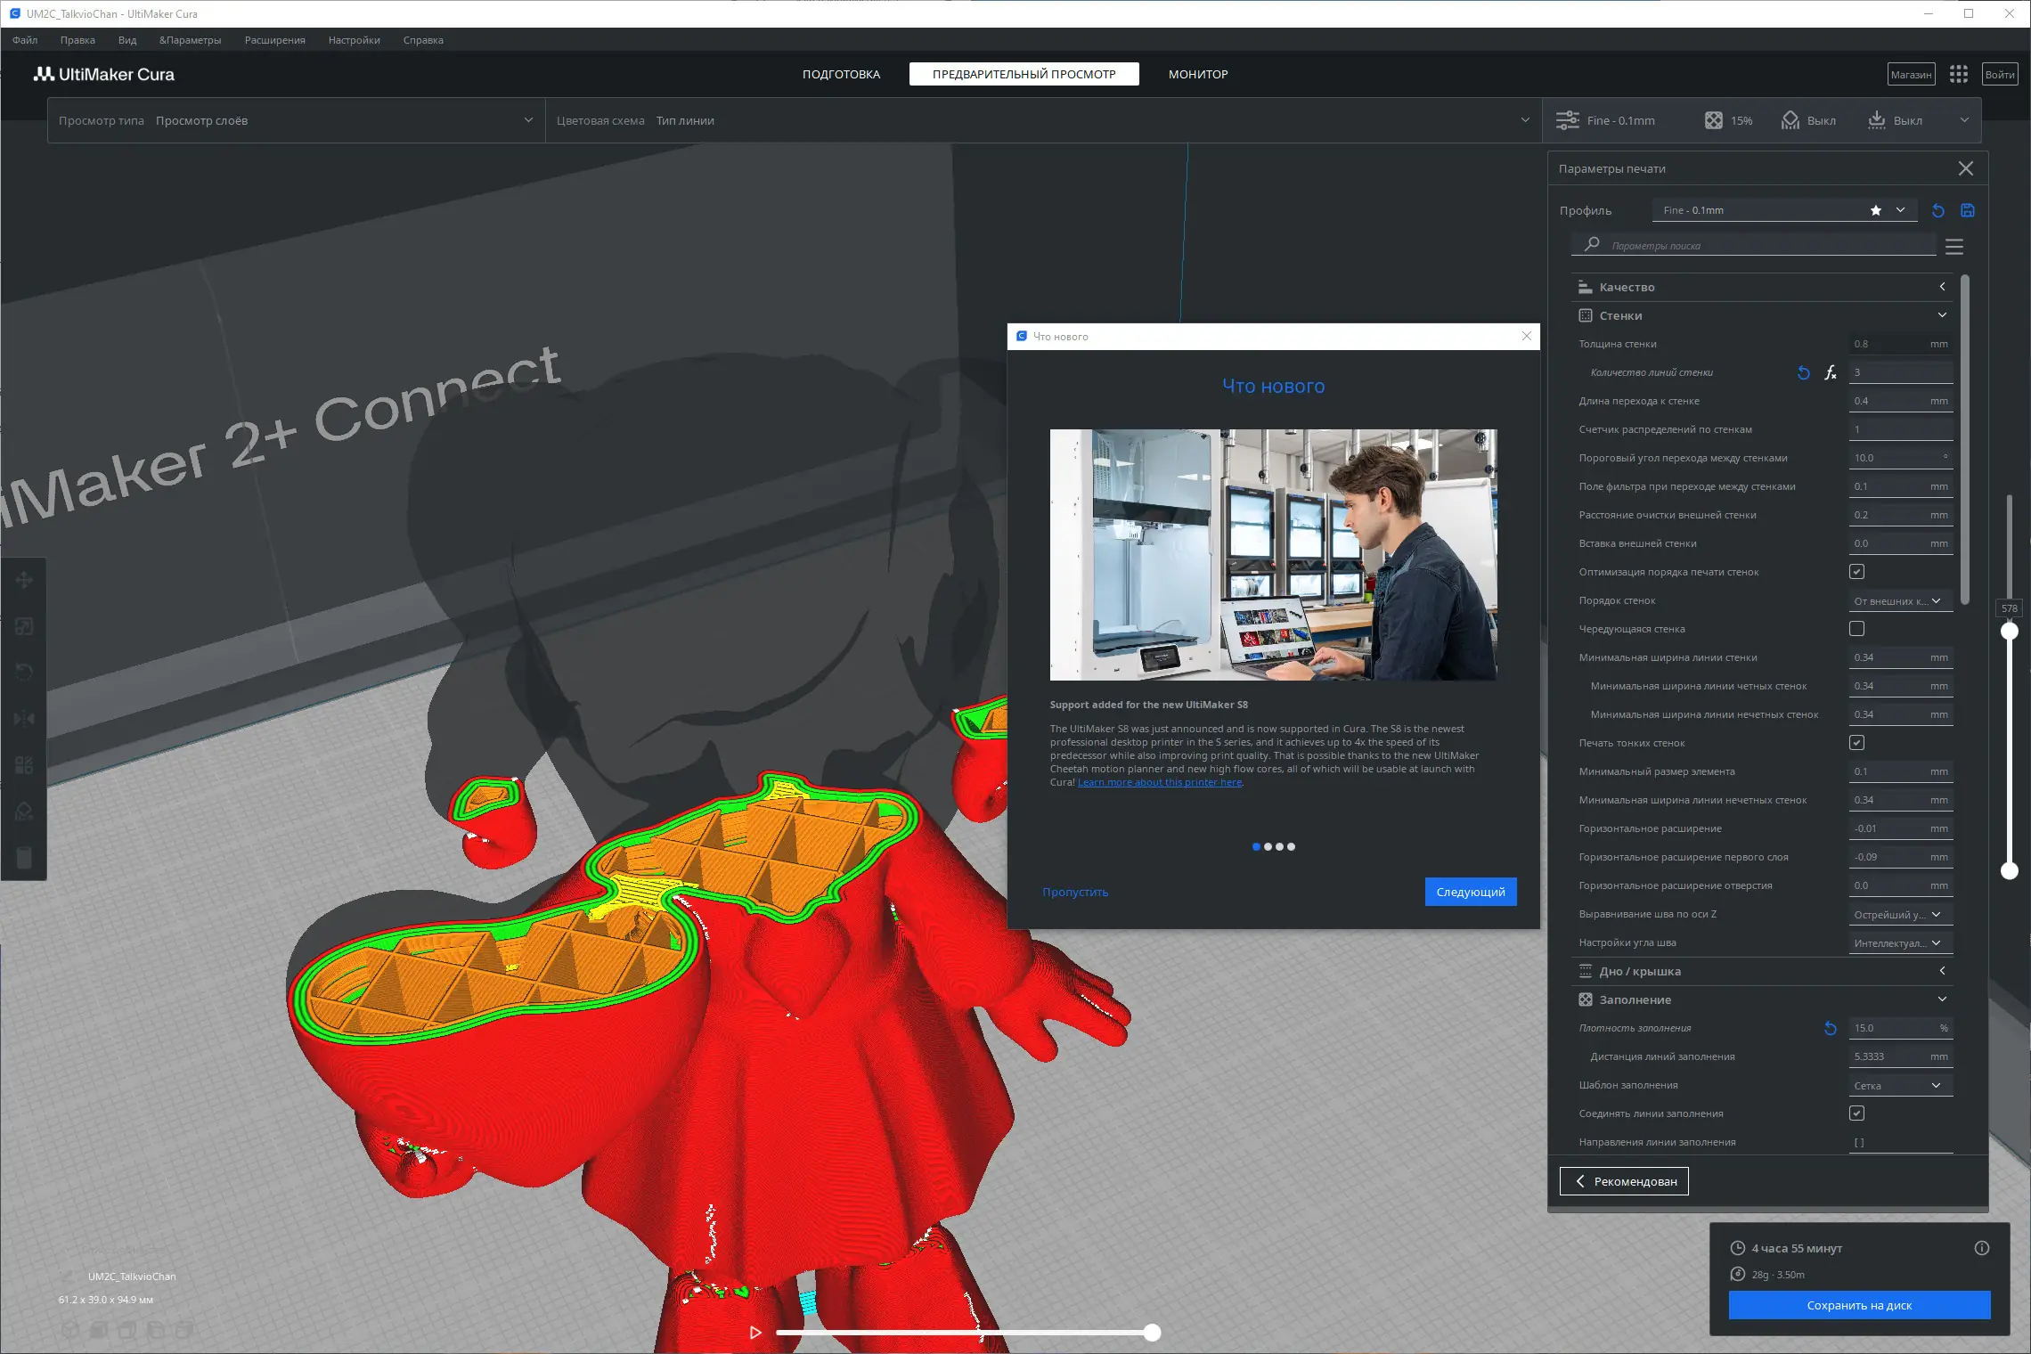Click the fx formula icon for wall line count
Image resolution: width=2031 pixels, height=1354 pixels.
pos(1830,372)
